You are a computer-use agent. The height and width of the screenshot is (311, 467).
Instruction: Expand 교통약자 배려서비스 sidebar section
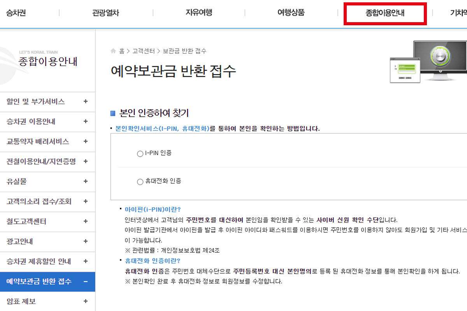point(86,142)
